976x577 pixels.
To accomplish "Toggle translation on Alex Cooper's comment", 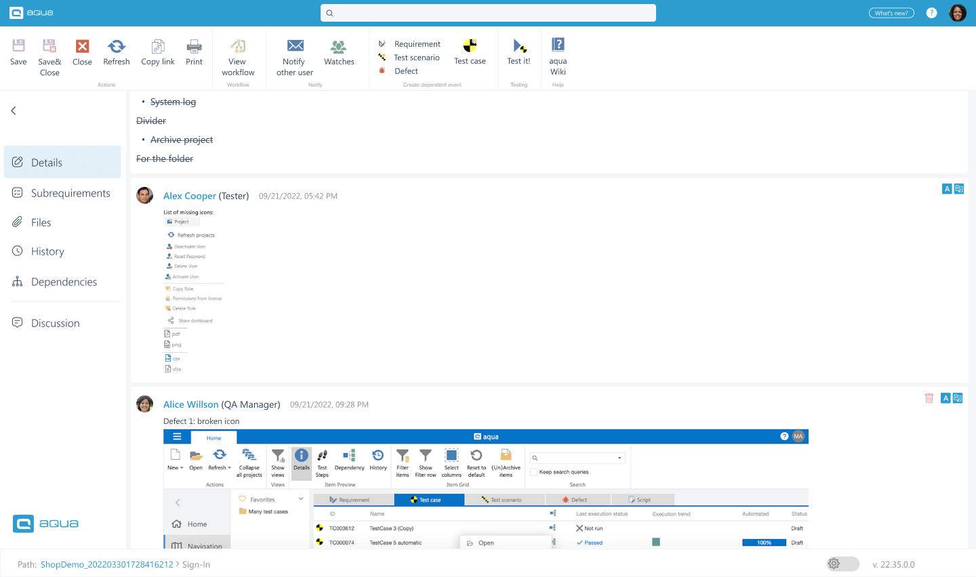I will (x=958, y=188).
